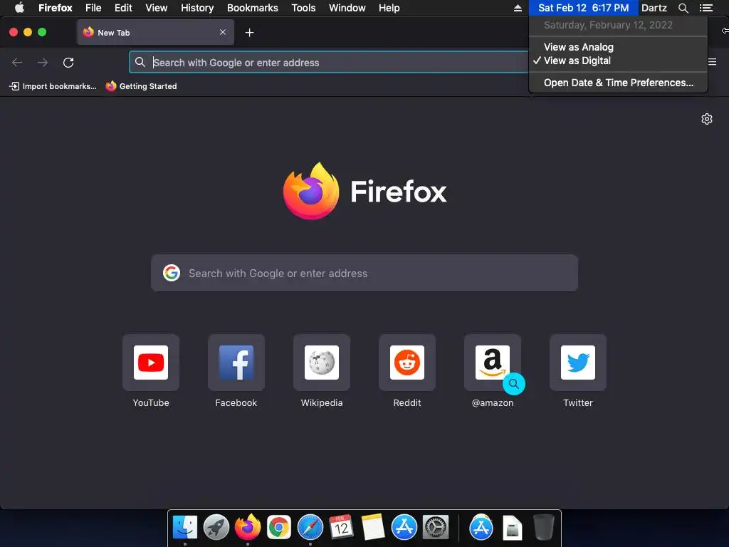Open the @amazon search shortcut tile

tap(493, 363)
